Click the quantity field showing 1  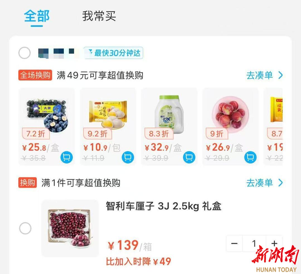pos(254,243)
